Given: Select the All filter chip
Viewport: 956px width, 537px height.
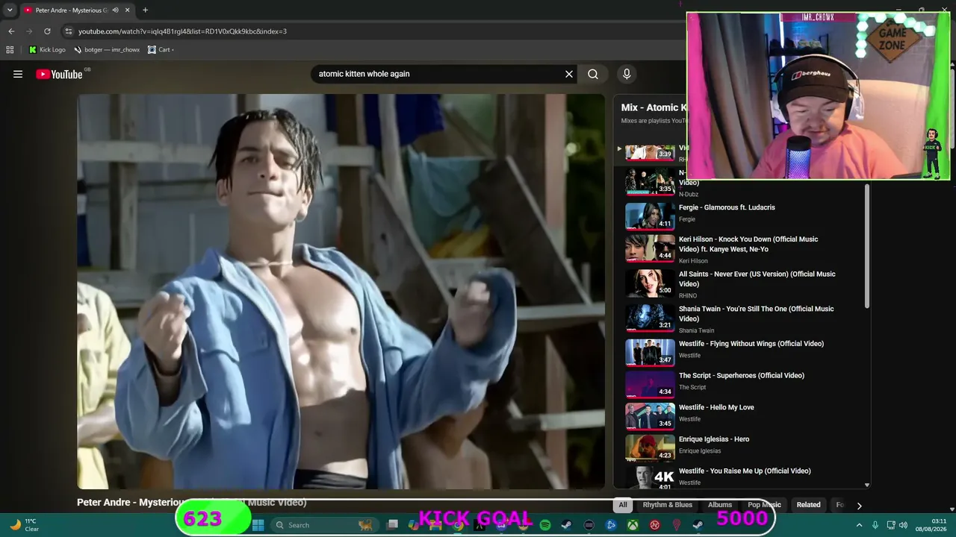Looking at the screenshot, I should [x=623, y=505].
